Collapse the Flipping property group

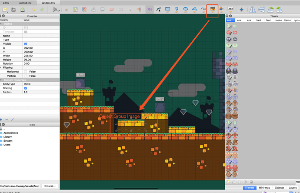click(1, 67)
